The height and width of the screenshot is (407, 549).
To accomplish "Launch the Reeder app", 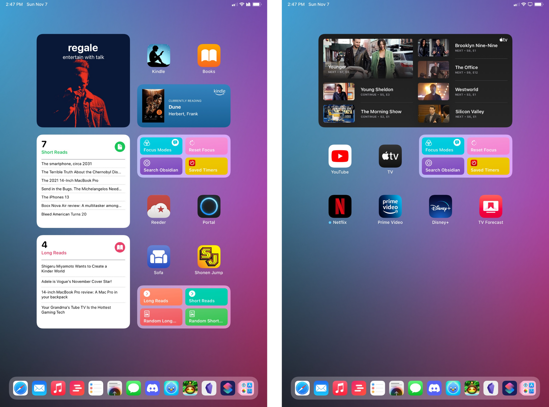I will point(158,208).
